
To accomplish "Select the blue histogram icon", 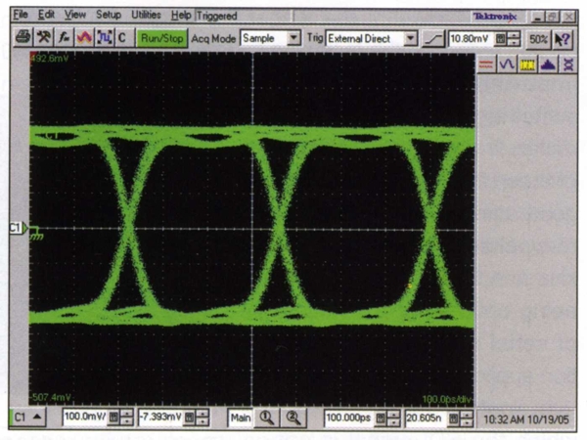I will tap(548, 65).
